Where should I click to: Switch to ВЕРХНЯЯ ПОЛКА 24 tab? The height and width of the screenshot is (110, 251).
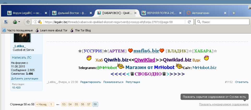coord(162,13)
